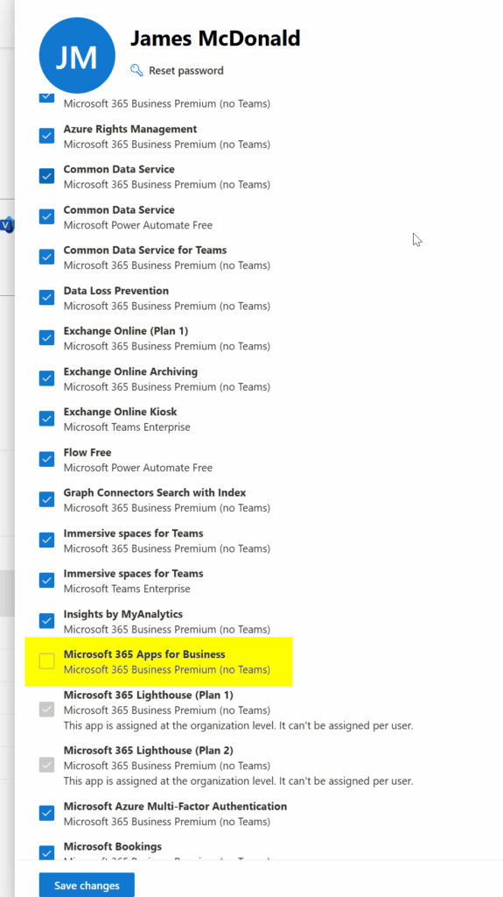Uncheck Common Data Service under Power Automate Free
Screen dimensions: 503x897
click(x=47, y=217)
